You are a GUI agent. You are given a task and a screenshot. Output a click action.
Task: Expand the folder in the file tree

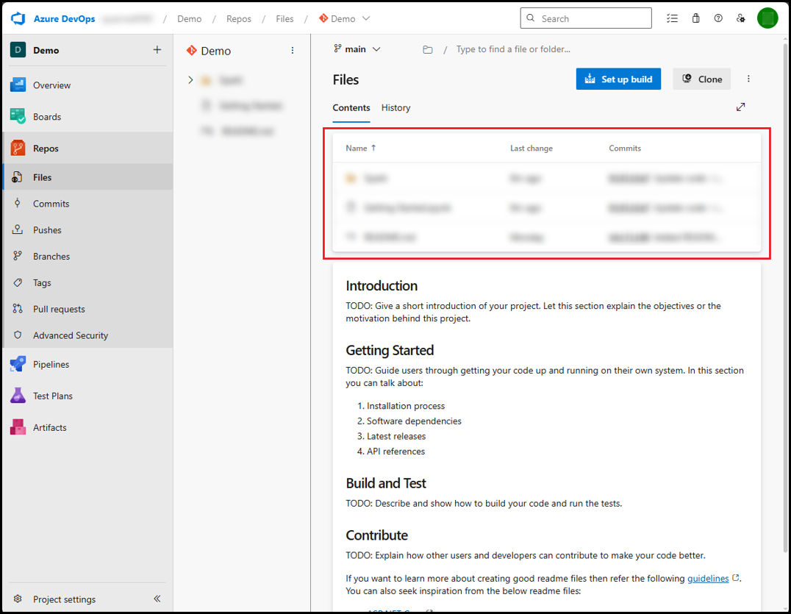(x=190, y=80)
